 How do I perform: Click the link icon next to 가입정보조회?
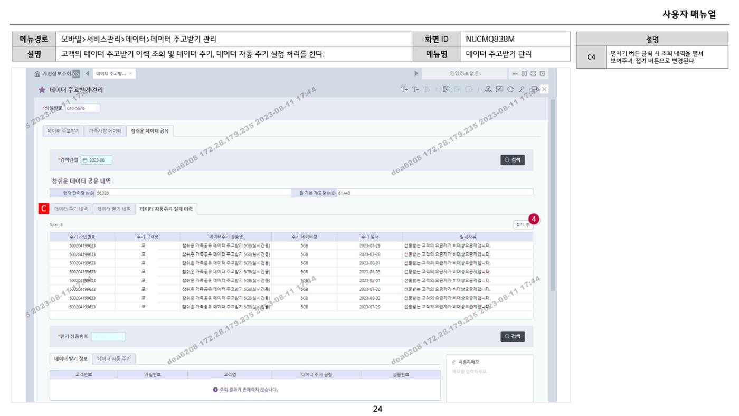click(76, 73)
